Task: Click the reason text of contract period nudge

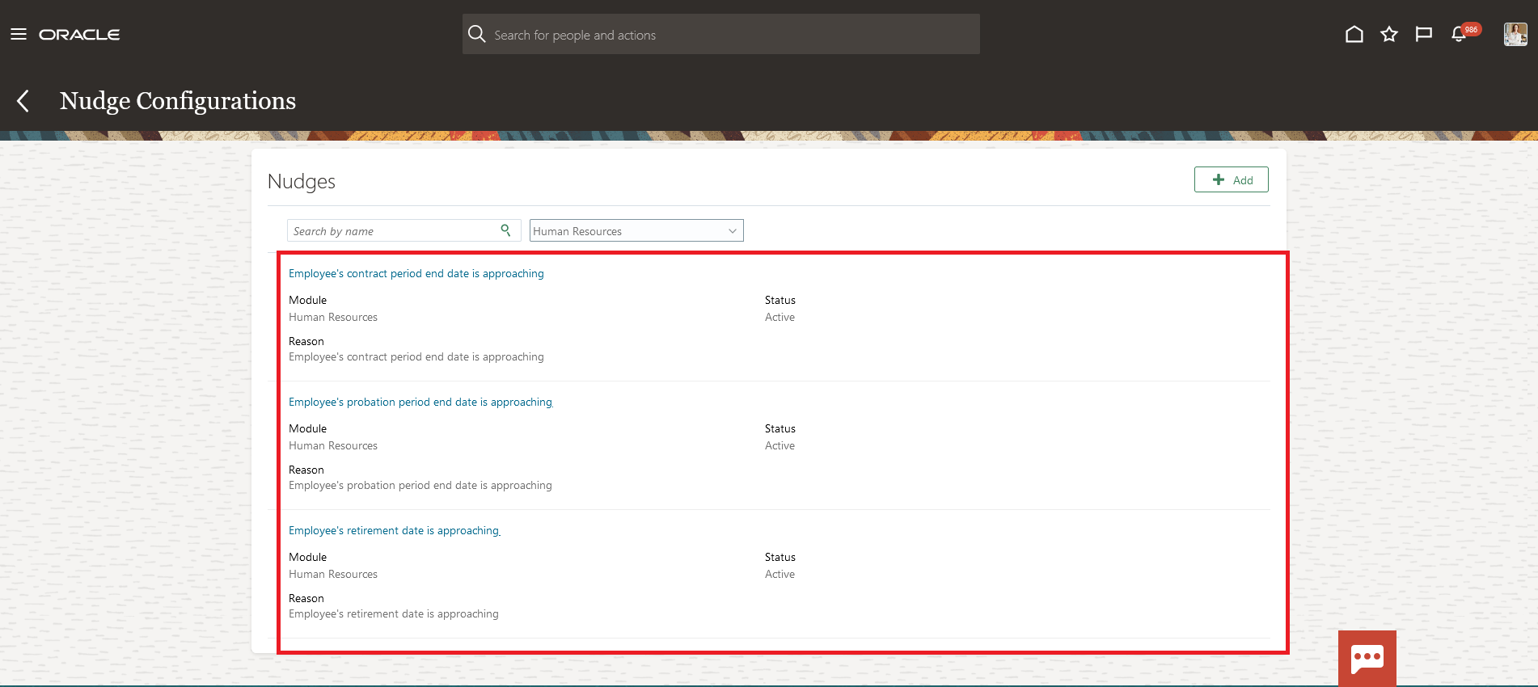Action: click(x=416, y=356)
